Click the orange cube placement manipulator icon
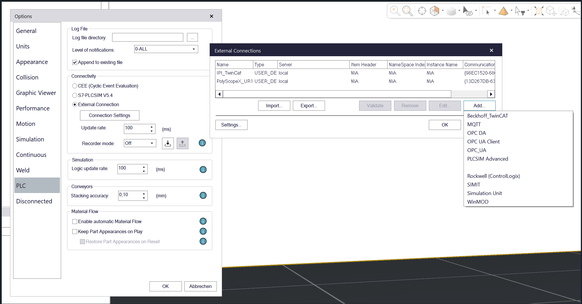 [x=539, y=11]
